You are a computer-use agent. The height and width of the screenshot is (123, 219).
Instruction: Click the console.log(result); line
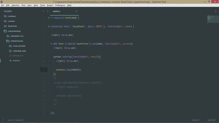68,70
